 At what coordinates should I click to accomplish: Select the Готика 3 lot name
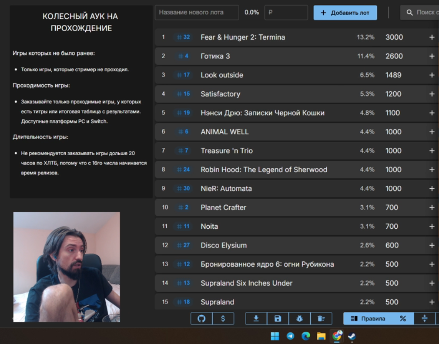click(215, 56)
